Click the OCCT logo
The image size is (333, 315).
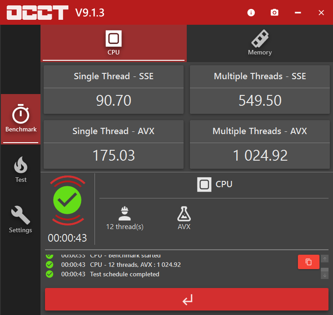click(37, 13)
